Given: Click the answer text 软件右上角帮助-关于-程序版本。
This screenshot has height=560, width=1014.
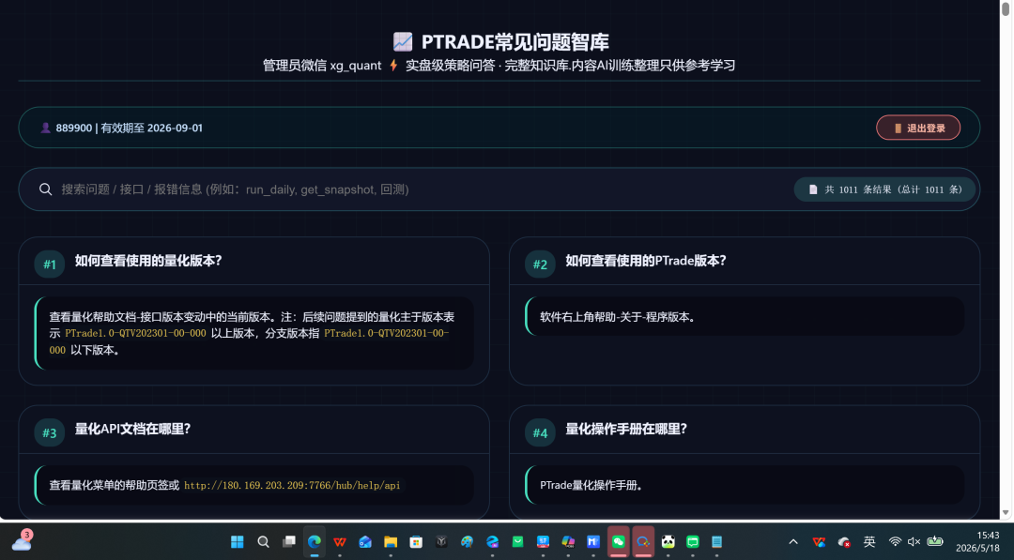Looking at the screenshot, I should tap(618, 317).
